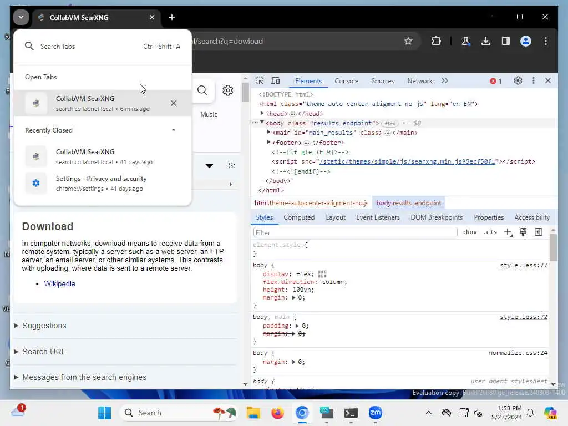Switch to the Elements panel
The width and height of the screenshot is (568, 426).
click(308, 81)
